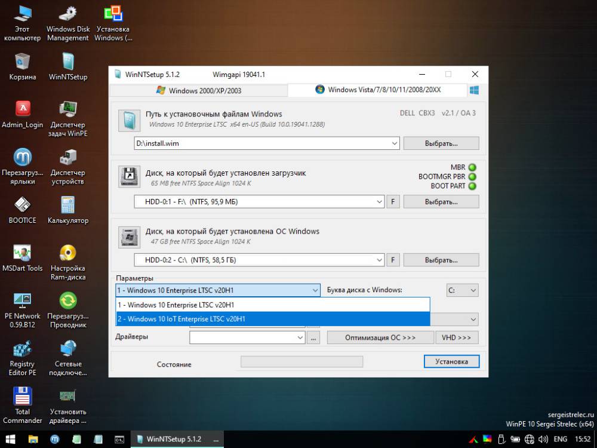Open Этот компьютер desktop icon
Viewport: 597px width, 448px height.
point(22,23)
